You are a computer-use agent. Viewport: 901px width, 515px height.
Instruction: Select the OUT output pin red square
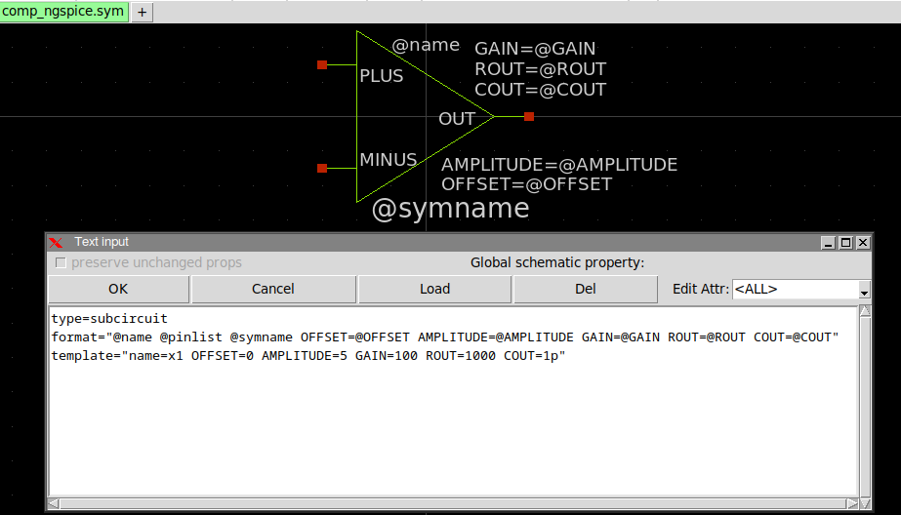tap(529, 117)
